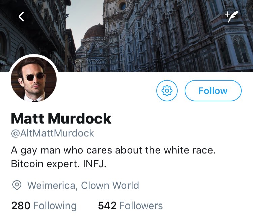The image size is (253, 220).
Task: Open the 542 Followers list
Action: [x=130, y=206]
